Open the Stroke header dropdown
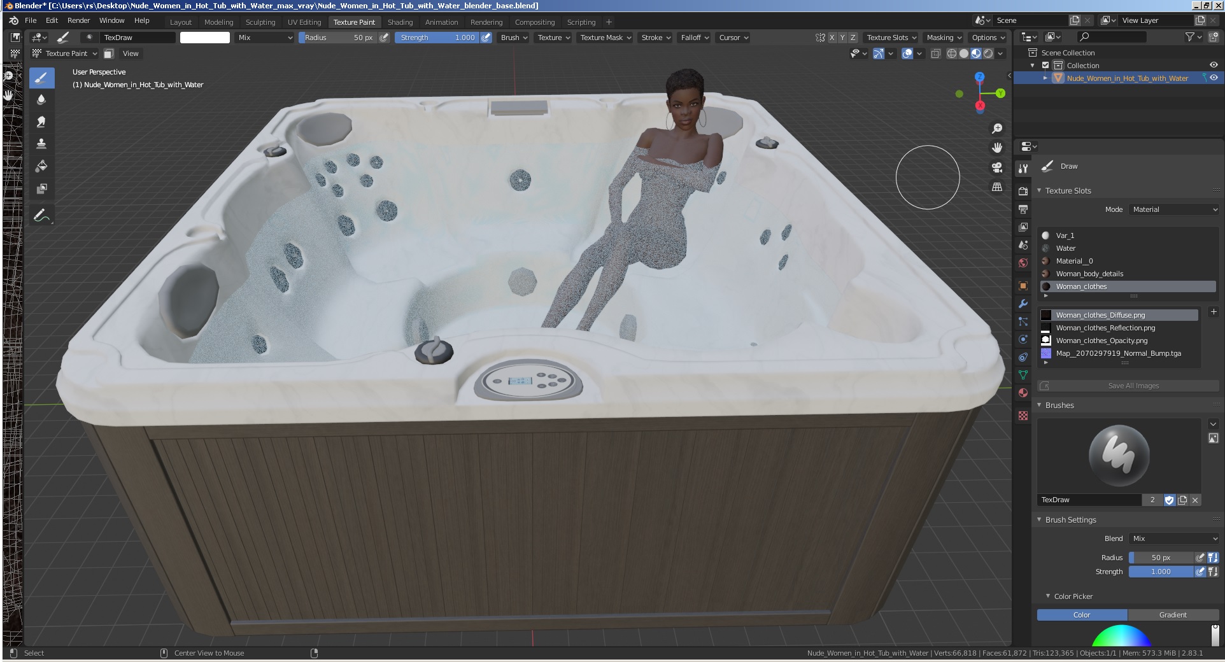Screen dimensions: 1225x662 (656, 38)
